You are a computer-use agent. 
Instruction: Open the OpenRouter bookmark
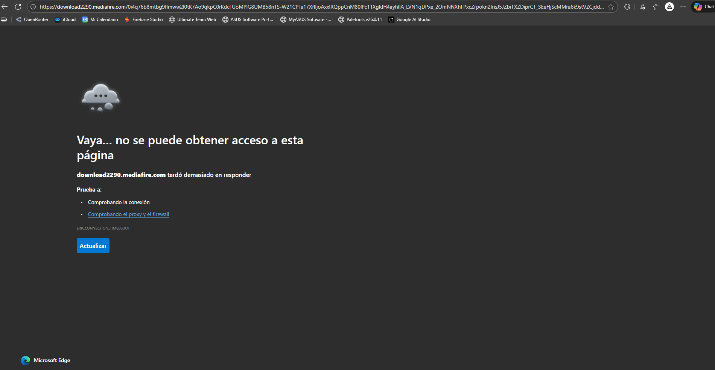point(32,19)
